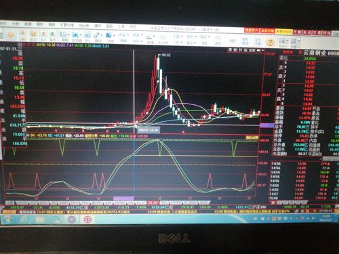Expand the clock period dropdown arrow
Image resolution: width=339 pixels, height=254 pixels.
(68, 35)
